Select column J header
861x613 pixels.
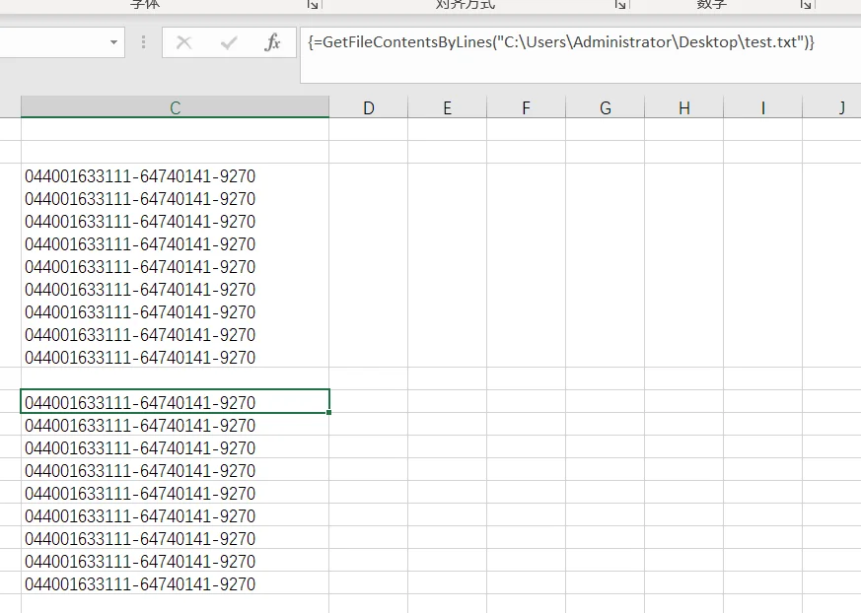pos(831,107)
